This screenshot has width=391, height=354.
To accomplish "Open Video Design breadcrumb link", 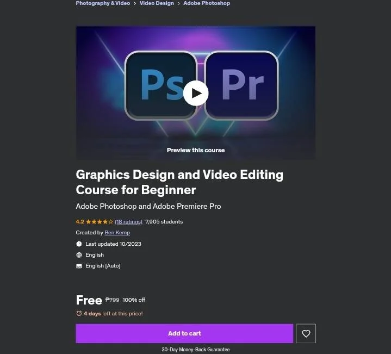I will pyautogui.click(x=157, y=3).
